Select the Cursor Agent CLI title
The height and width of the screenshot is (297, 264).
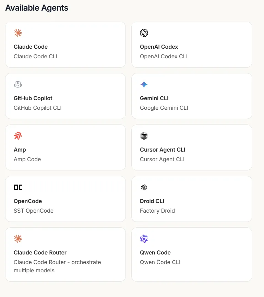tap(163, 150)
